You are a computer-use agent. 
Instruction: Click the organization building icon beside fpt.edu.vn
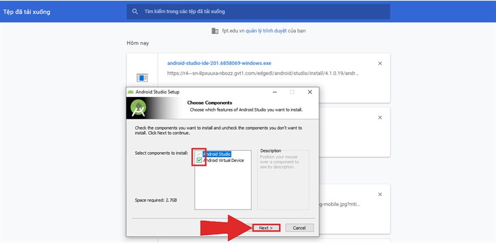pos(215,31)
